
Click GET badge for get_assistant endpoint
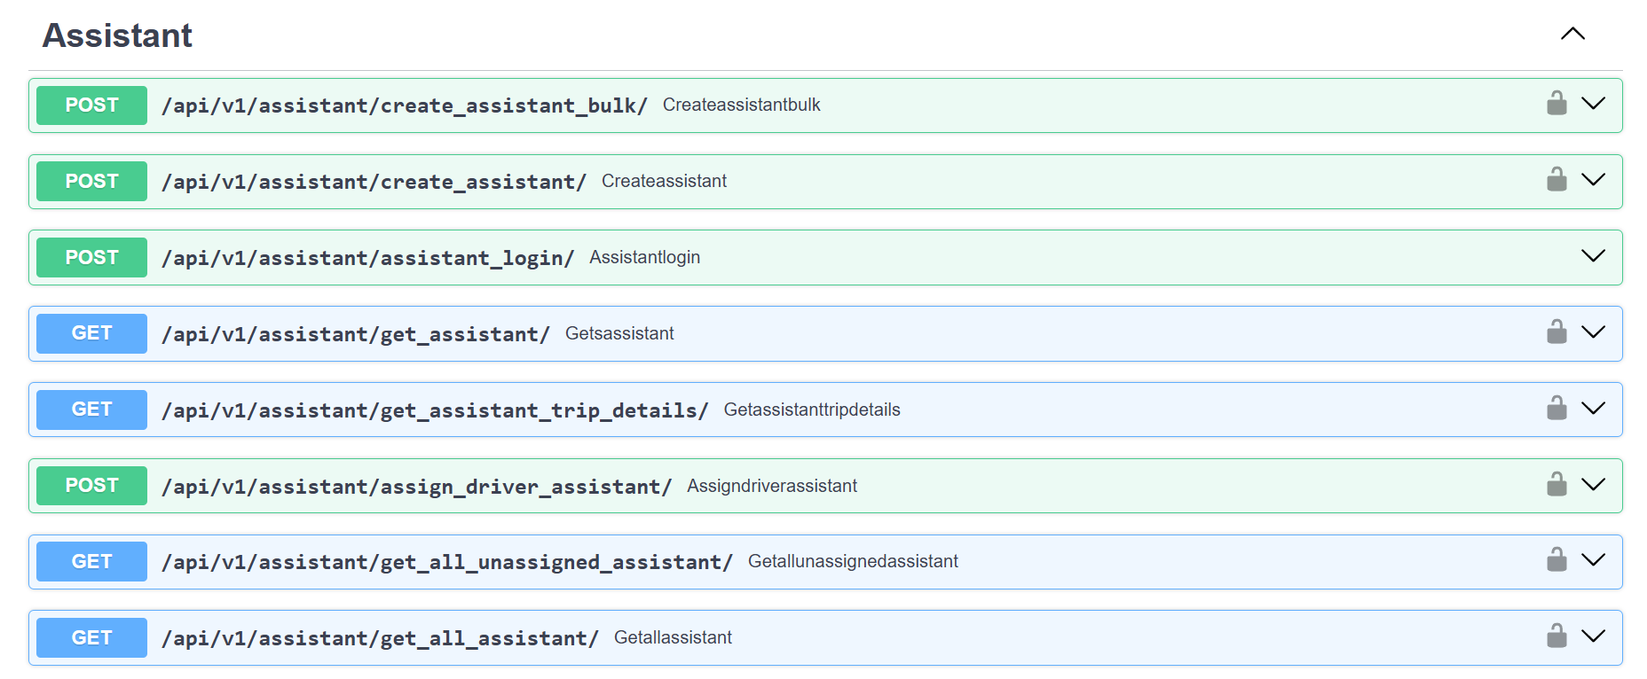[x=91, y=333]
